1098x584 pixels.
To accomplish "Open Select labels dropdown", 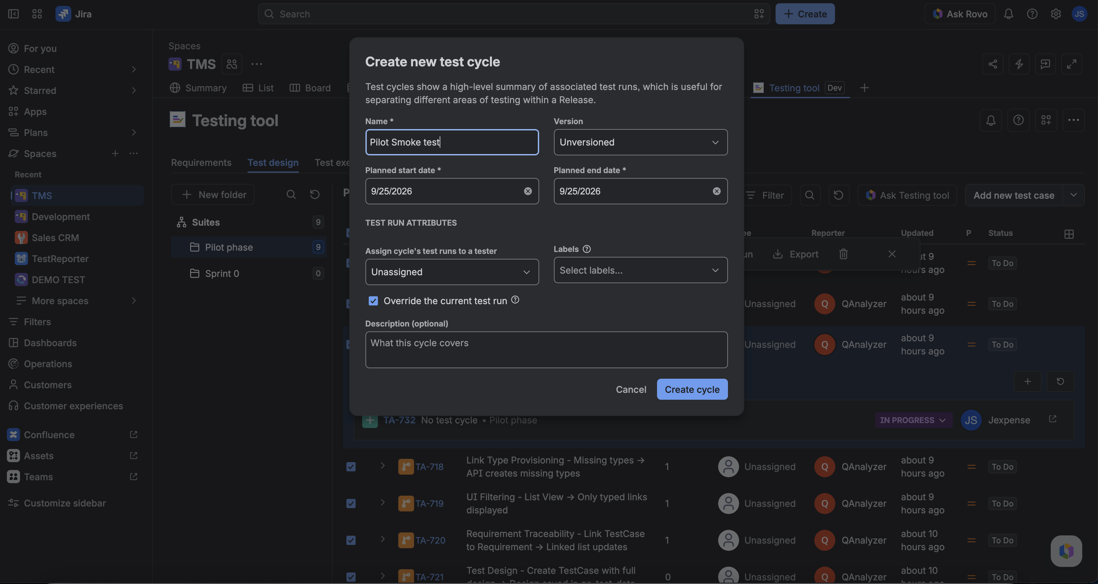I will tap(640, 270).
